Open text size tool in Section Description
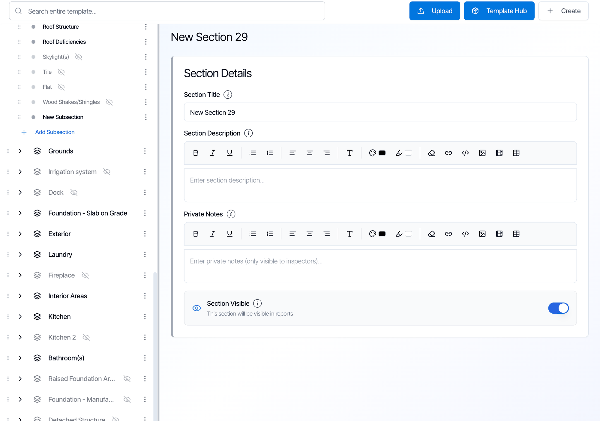600x421 pixels. [x=349, y=153]
